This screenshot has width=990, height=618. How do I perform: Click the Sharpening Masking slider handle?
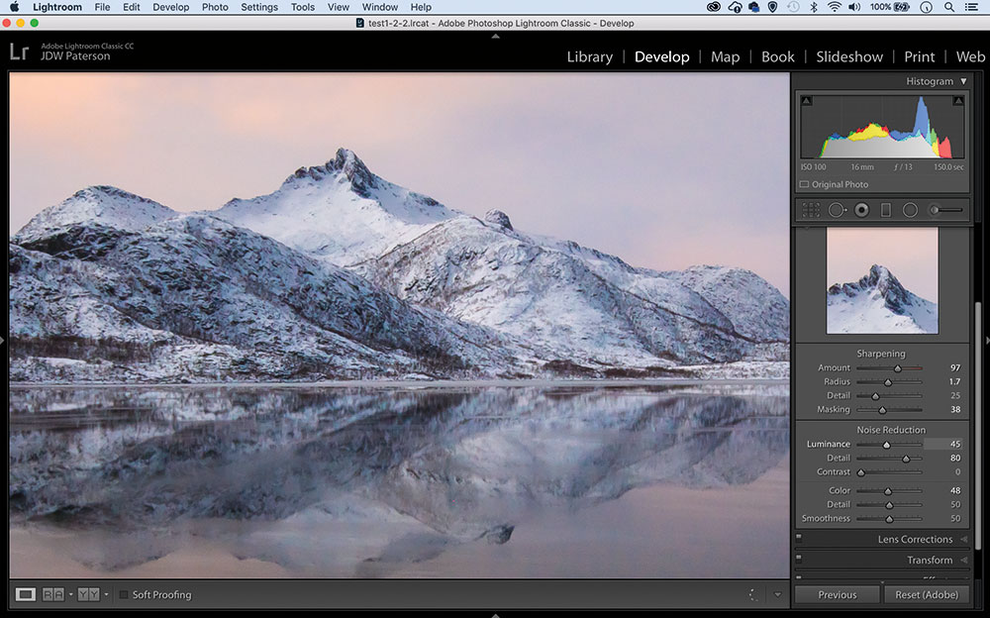pyautogui.click(x=882, y=410)
